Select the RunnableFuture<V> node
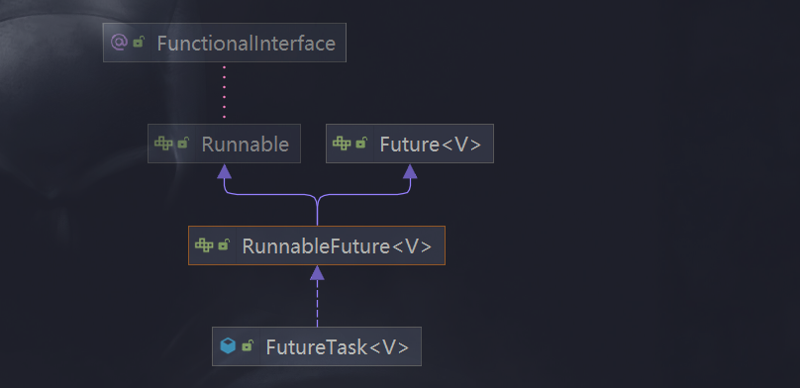Image resolution: width=800 pixels, height=388 pixels. click(x=317, y=245)
